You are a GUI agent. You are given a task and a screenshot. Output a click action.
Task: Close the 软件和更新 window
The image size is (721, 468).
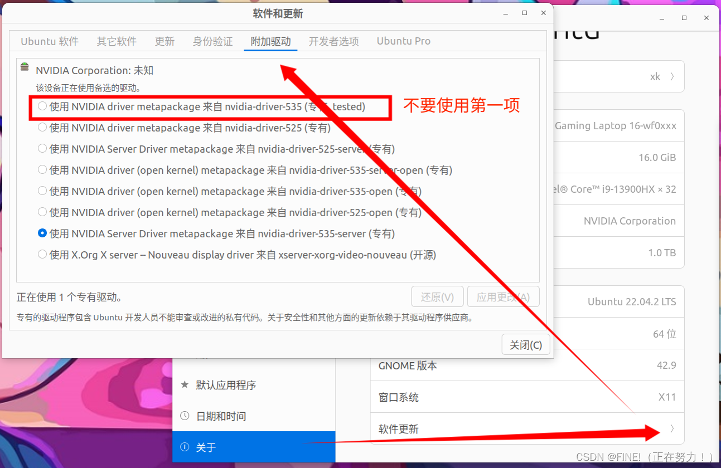[543, 13]
